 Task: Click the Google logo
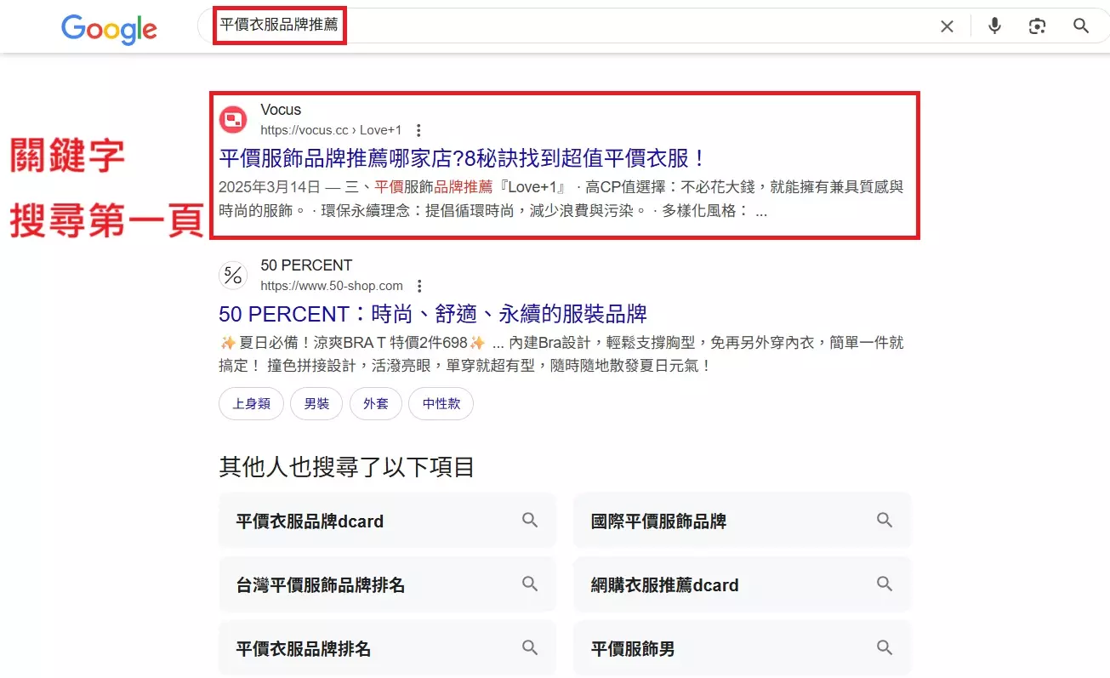point(109,29)
